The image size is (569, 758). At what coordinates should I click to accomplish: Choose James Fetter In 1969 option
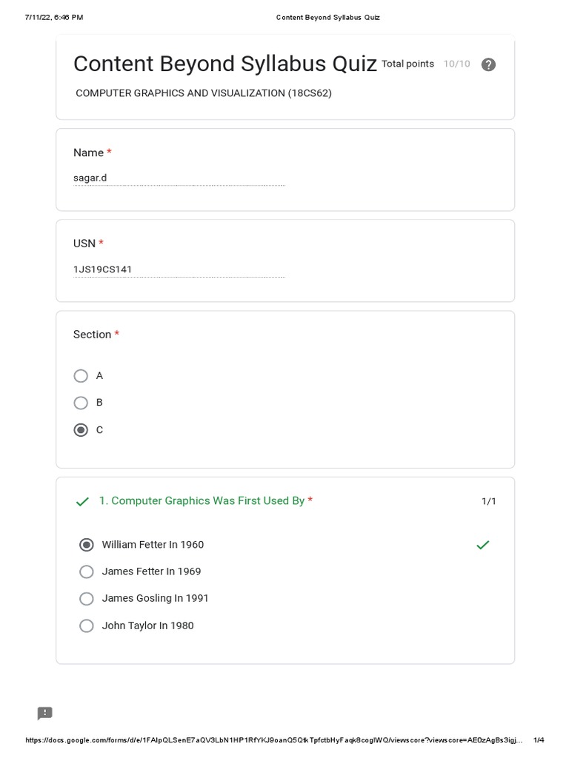coord(87,571)
